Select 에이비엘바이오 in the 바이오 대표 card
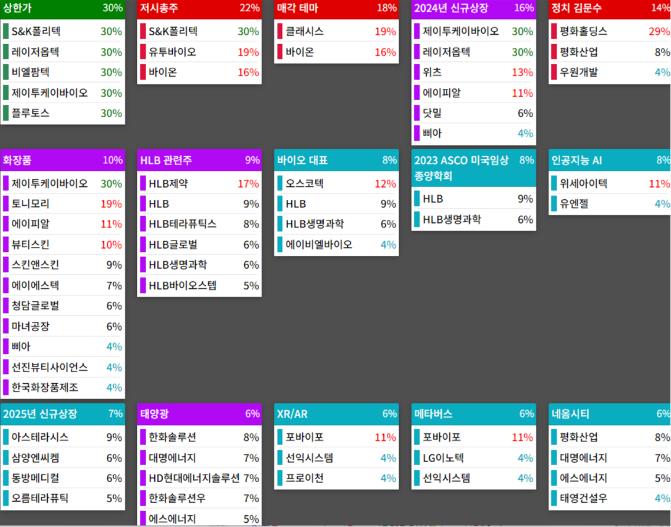The width and height of the screenshot is (671, 527). coord(336,245)
